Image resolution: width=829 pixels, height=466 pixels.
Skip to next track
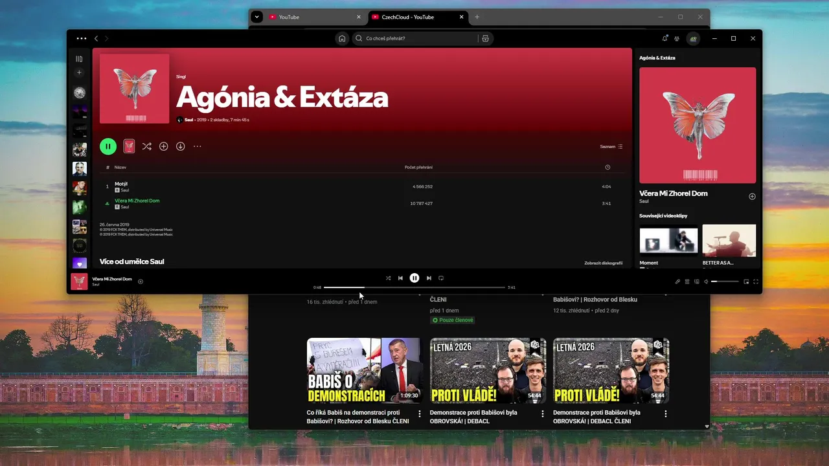tap(429, 278)
